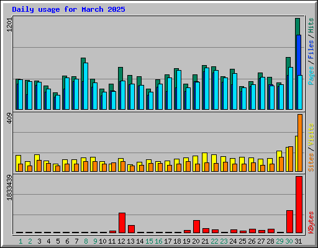Click the red KBytes bar for day 12

click(122, 223)
